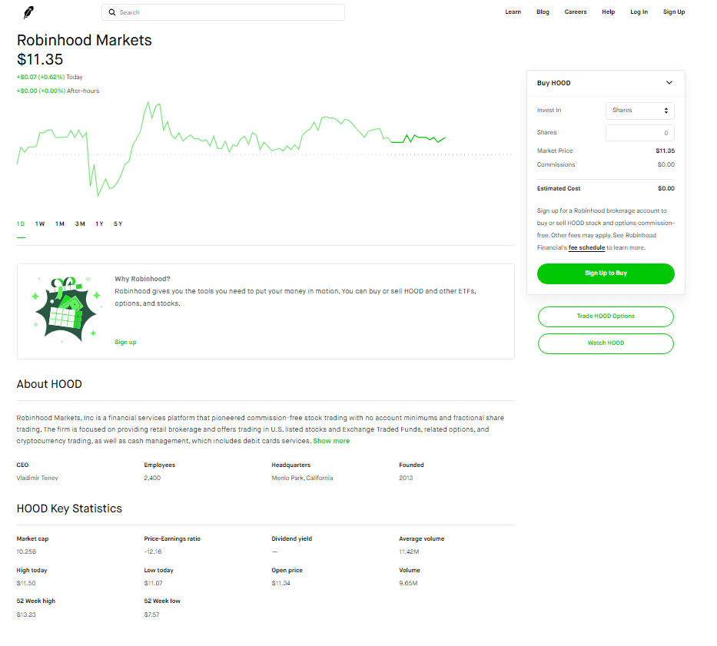Click Sign up in Why Robinhood card
The image size is (717, 646).
point(125,342)
